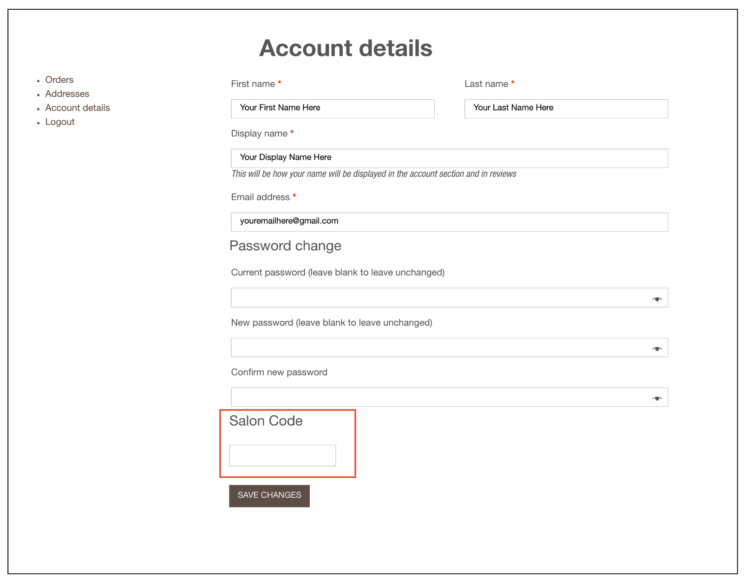744x584 pixels.
Task: Click the Salon Code input box
Action: tap(282, 455)
